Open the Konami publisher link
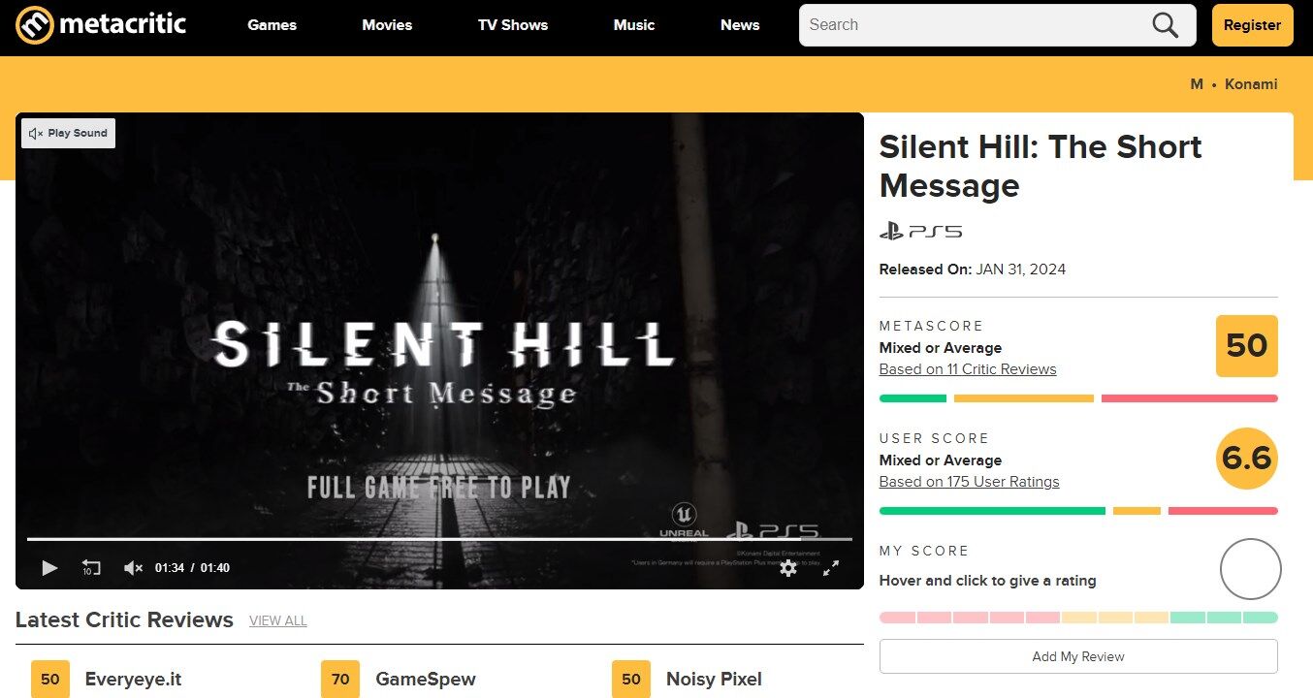 point(1251,84)
